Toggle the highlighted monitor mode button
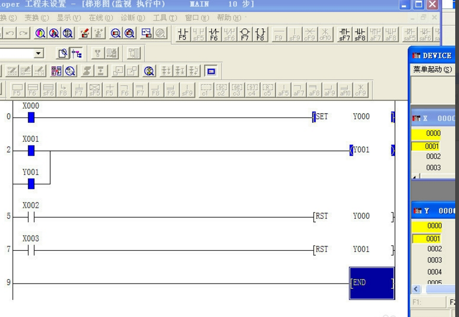Screen dimensions: 459x317 coord(211,71)
